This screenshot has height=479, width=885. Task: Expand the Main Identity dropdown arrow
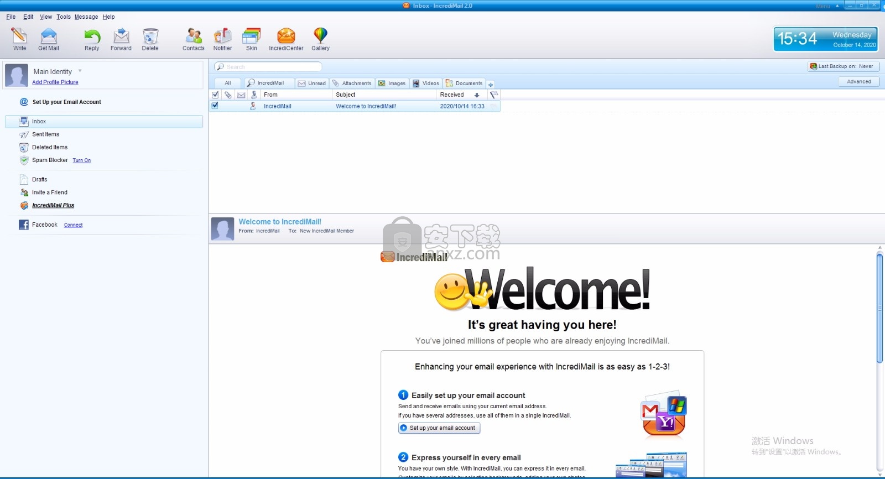pyautogui.click(x=80, y=71)
